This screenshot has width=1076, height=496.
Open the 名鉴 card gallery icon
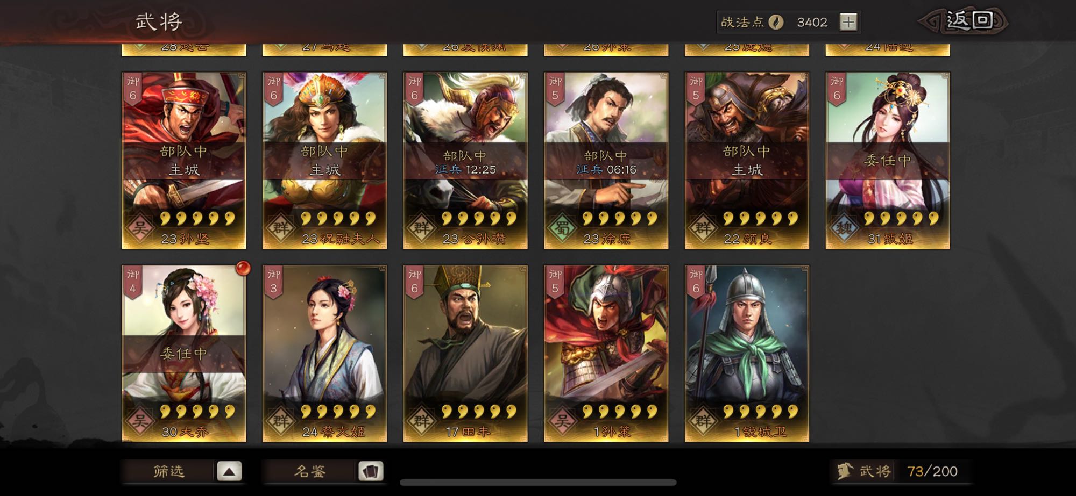[x=371, y=472]
